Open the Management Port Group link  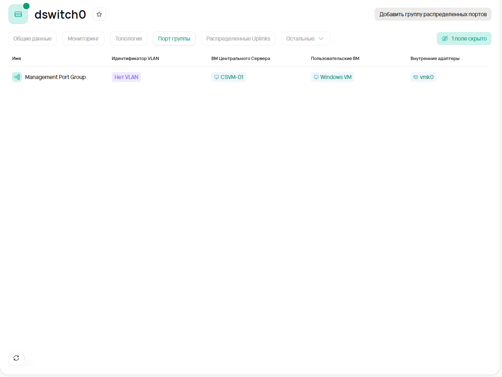click(55, 77)
